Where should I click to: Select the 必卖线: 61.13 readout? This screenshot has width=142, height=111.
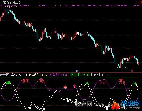click(38, 75)
